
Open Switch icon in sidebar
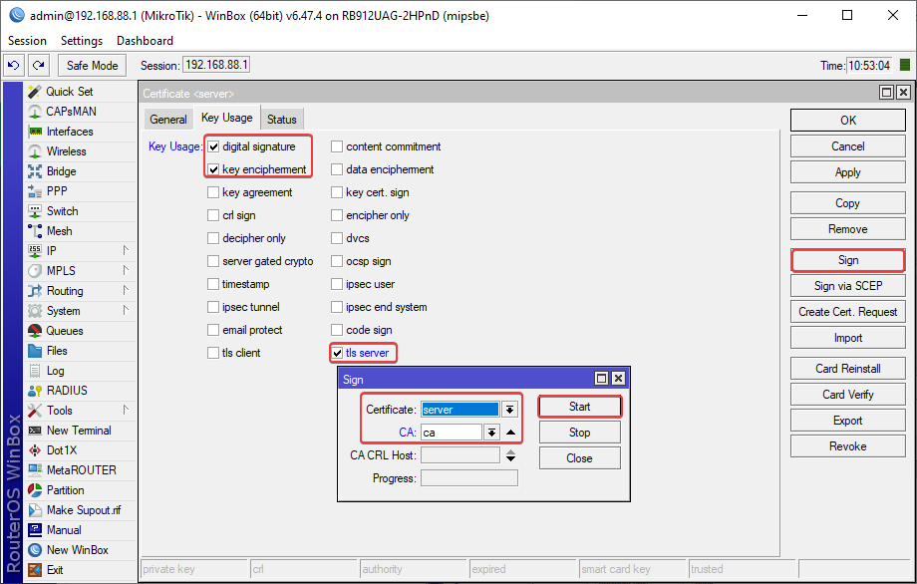pyautogui.click(x=35, y=211)
